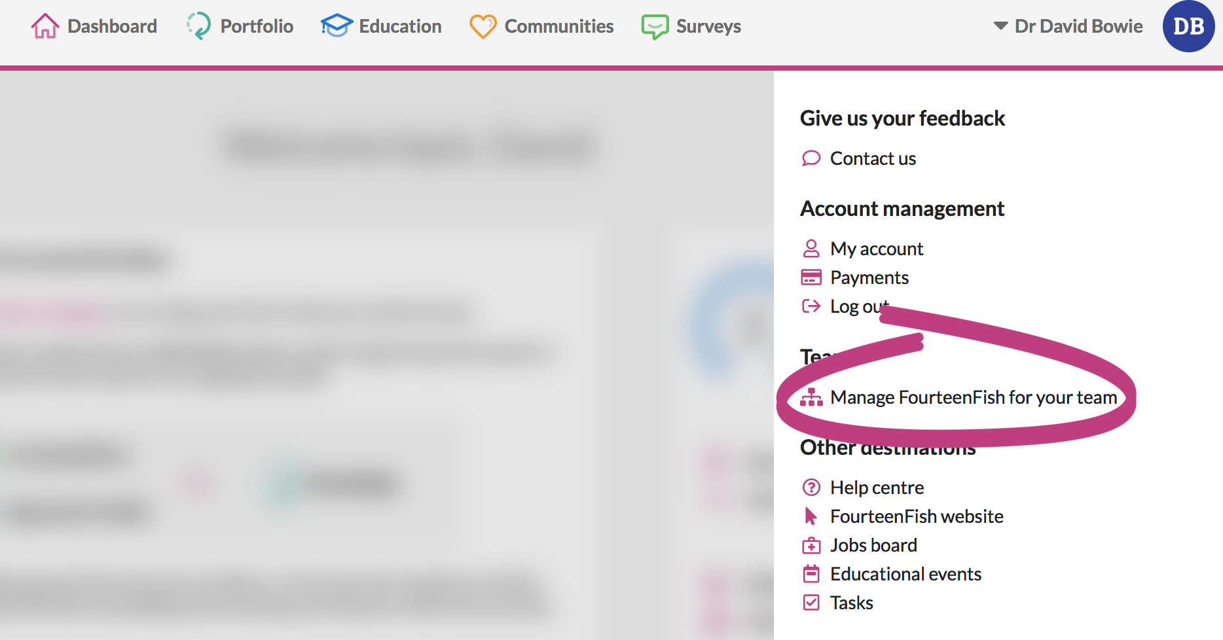The height and width of the screenshot is (640, 1223).
Task: Click the Dashboard home icon
Action: click(x=45, y=26)
